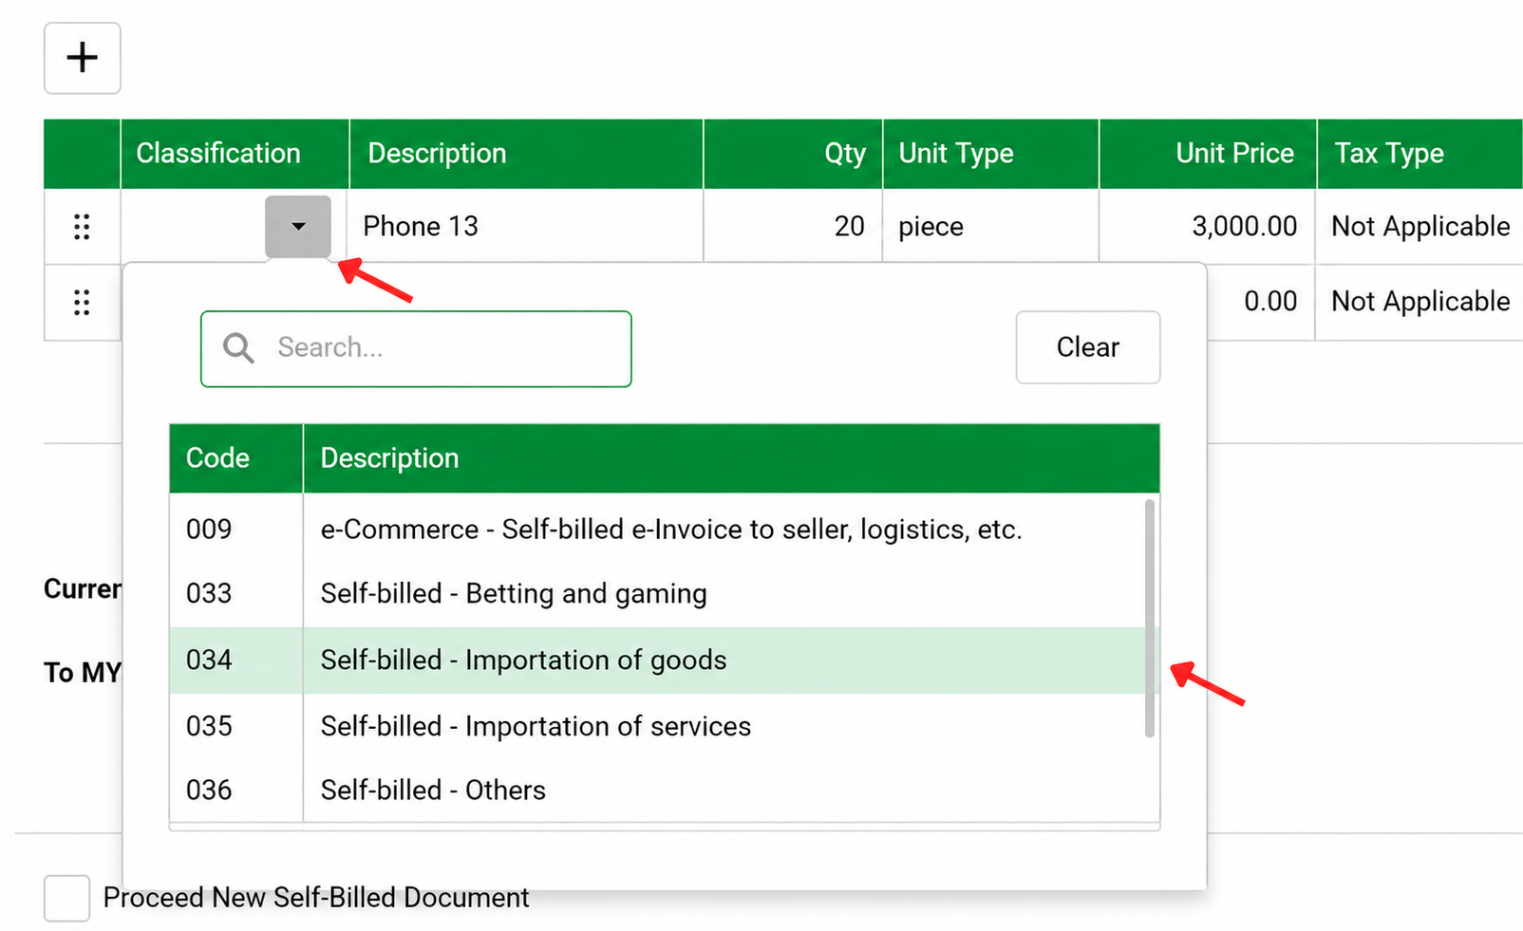Click Not Applicable tax type in second row
This screenshot has width=1523, height=931.
(x=1420, y=302)
